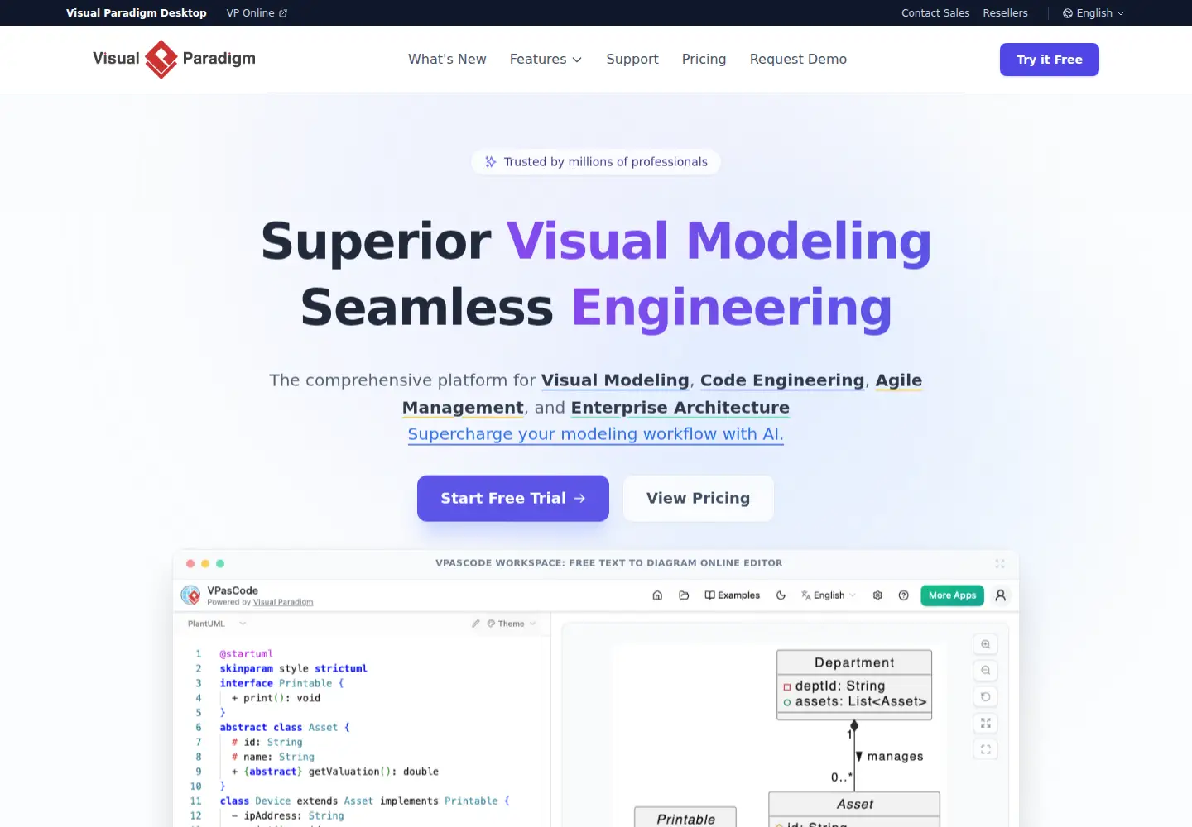Viewport: 1192px width, 827px height.
Task: Go to the Support page
Action: (632, 60)
